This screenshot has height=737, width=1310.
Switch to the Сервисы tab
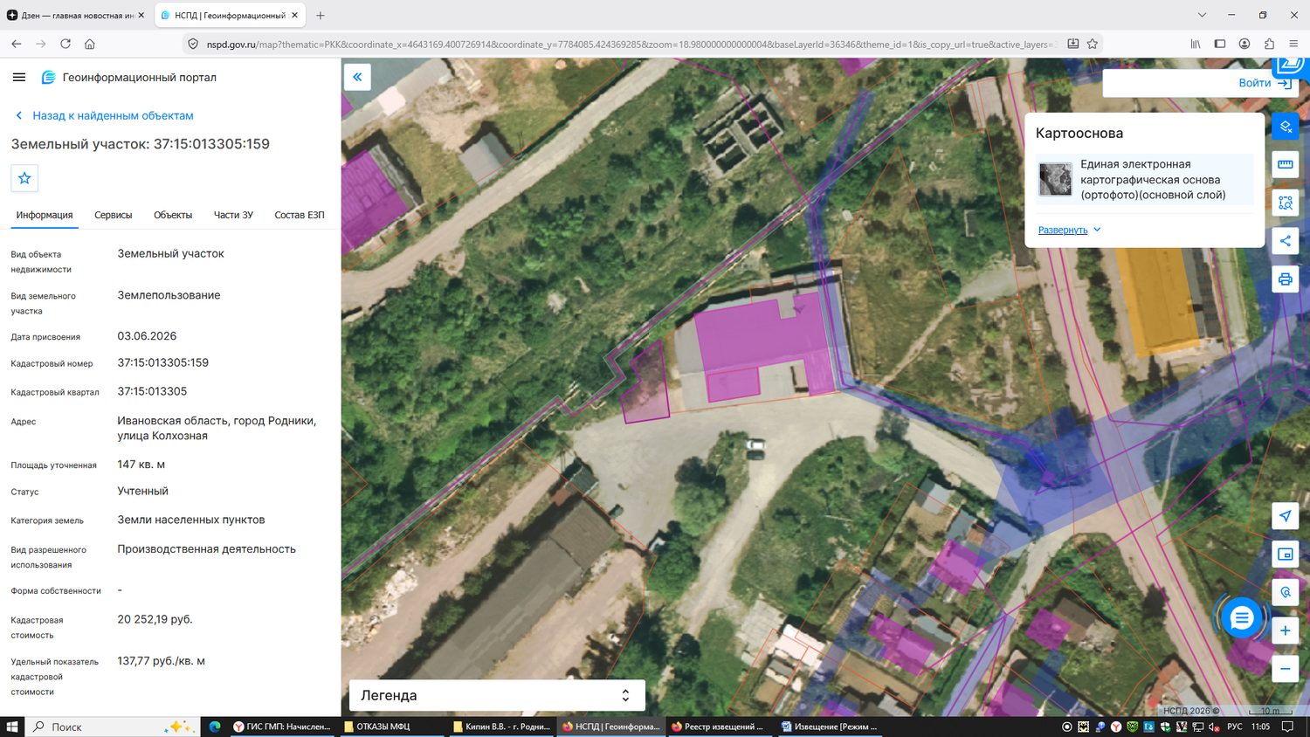(x=114, y=215)
